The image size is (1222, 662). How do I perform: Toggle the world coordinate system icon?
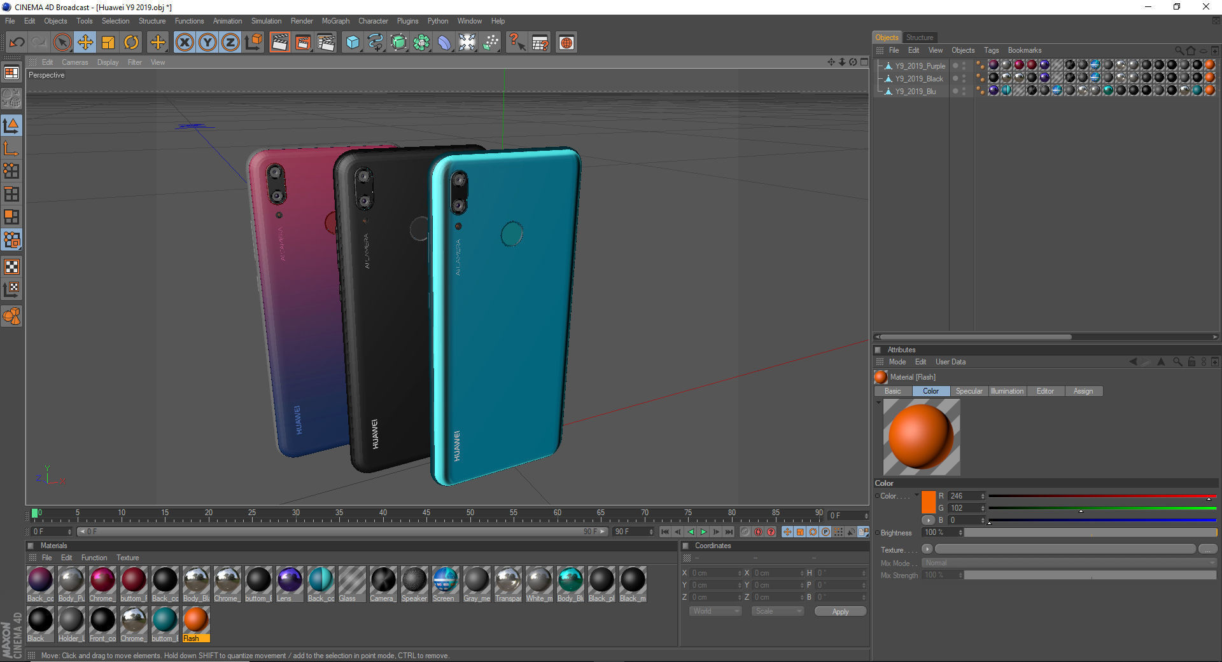(253, 43)
